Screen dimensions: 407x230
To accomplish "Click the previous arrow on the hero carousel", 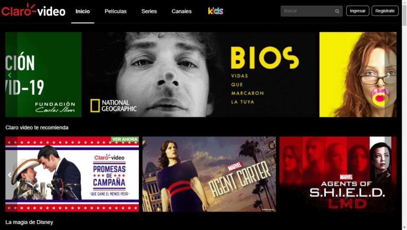I will (x=10, y=75).
